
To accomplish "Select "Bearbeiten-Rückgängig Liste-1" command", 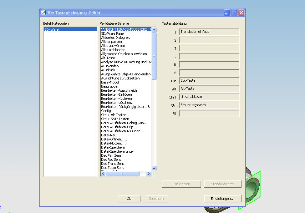I will coord(126,107).
